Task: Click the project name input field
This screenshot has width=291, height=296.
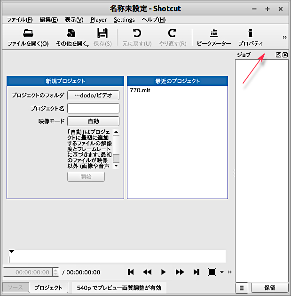Action: click(x=93, y=109)
